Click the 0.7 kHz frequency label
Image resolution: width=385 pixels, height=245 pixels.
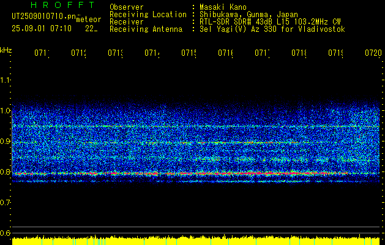point(5,202)
